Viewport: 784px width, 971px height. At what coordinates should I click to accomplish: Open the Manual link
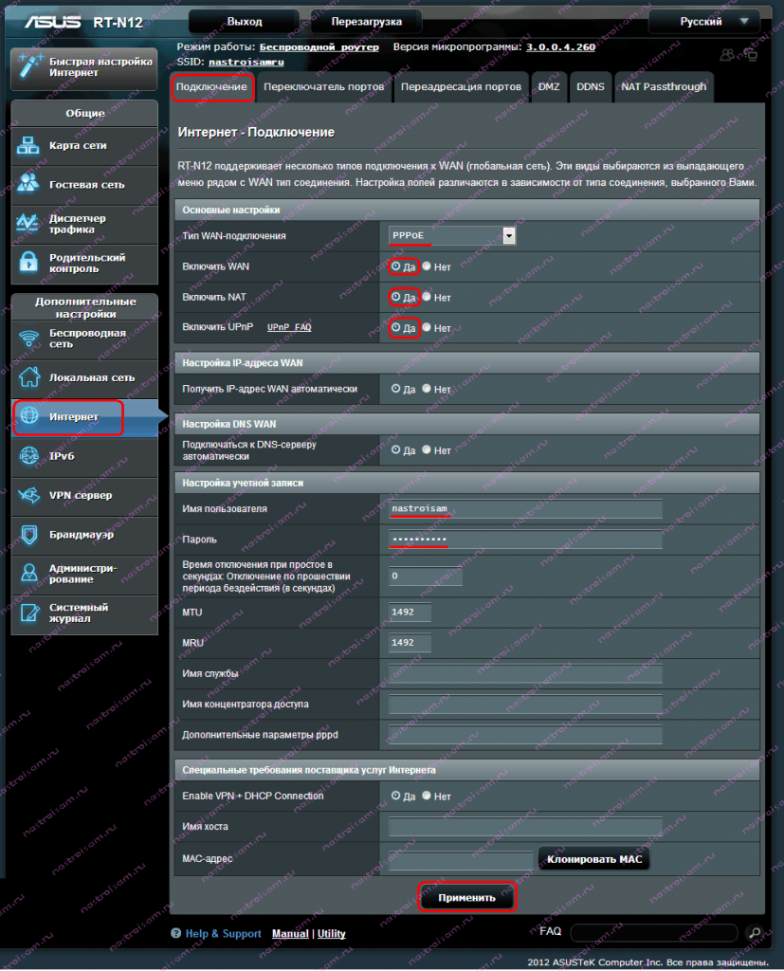point(290,933)
